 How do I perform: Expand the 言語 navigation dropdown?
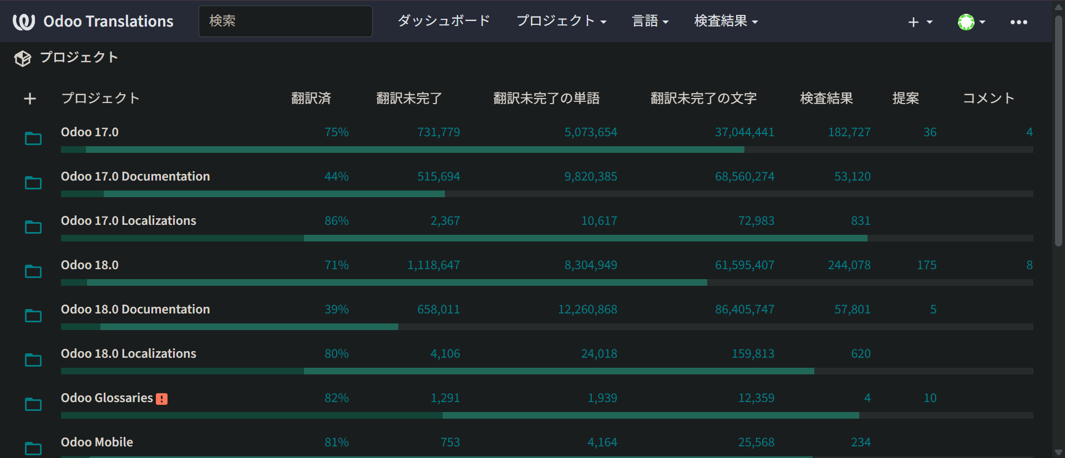click(650, 21)
